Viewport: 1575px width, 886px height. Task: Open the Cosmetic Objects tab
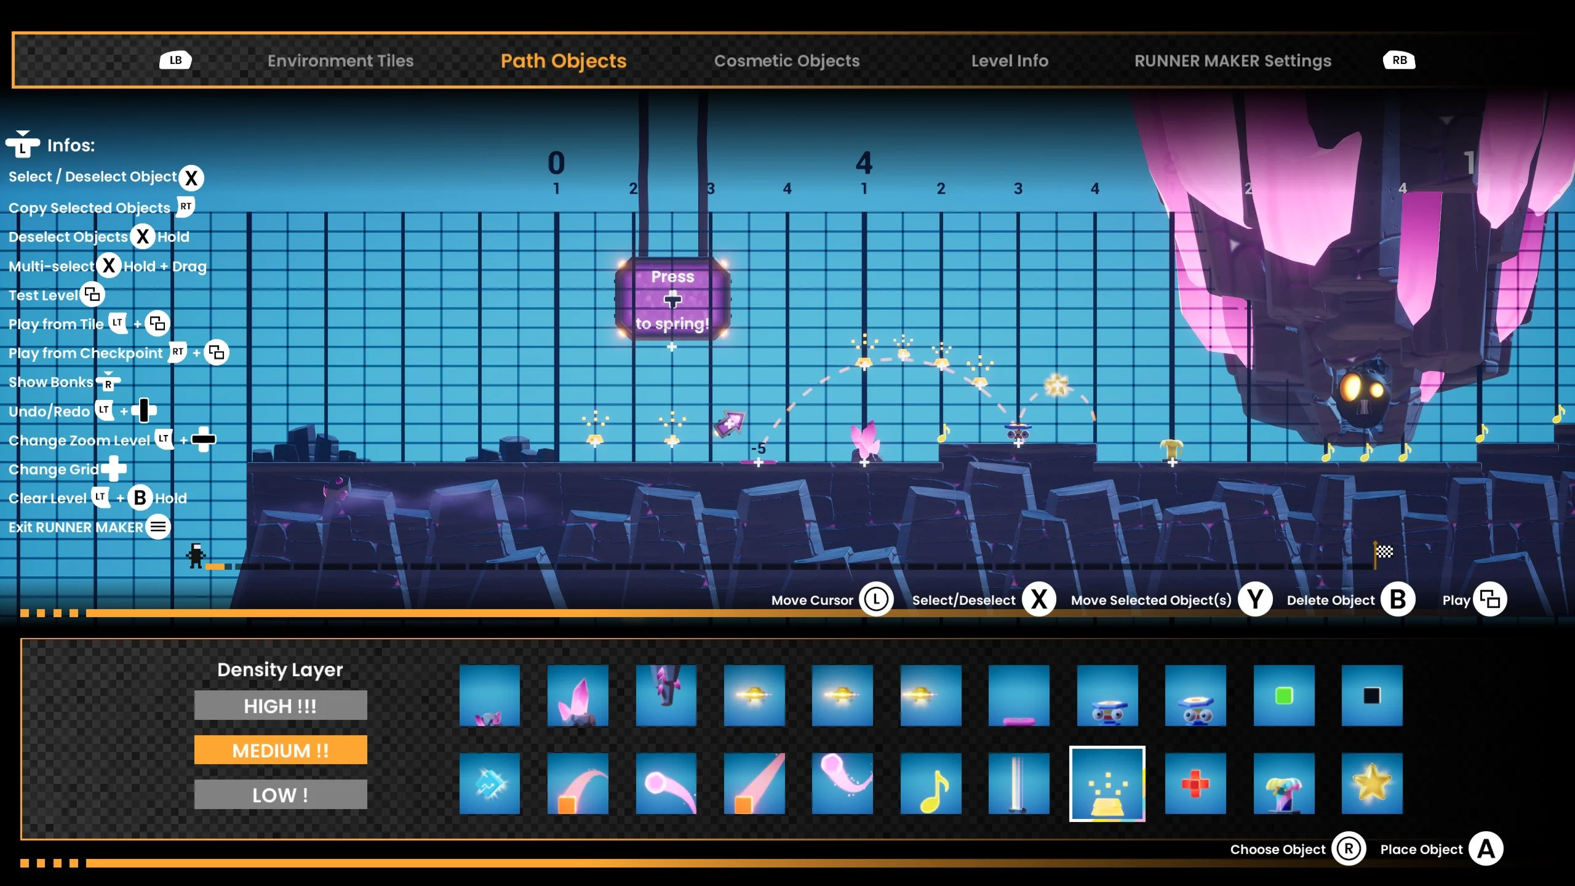pos(786,60)
